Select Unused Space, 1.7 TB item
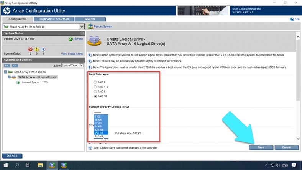The image size is (302, 170). point(34,82)
